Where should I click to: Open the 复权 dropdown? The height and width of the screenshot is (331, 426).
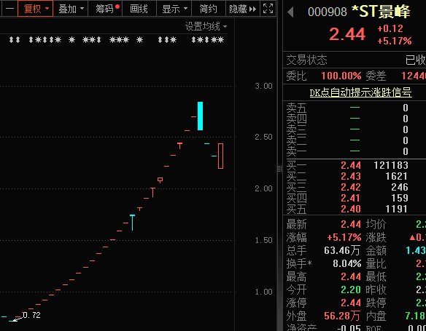click(35, 9)
